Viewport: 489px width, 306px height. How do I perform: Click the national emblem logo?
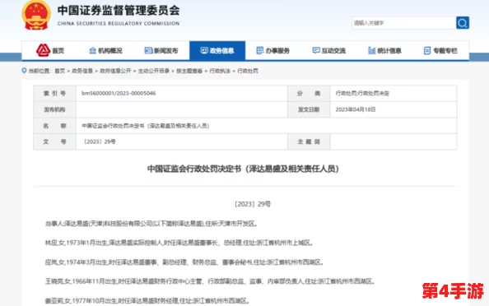pyautogui.click(x=36, y=15)
